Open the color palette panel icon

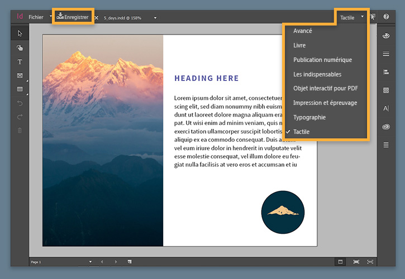pyautogui.click(x=386, y=36)
